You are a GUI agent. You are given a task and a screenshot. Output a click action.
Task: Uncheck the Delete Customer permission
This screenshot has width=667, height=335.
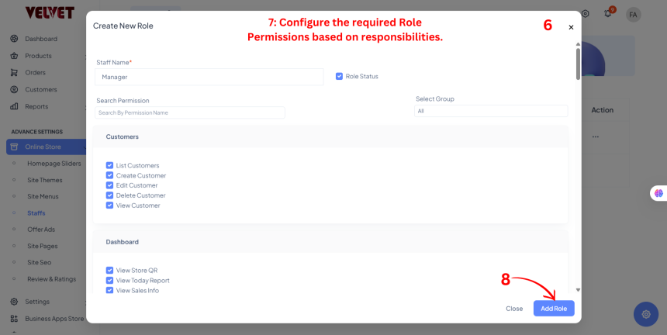click(110, 195)
